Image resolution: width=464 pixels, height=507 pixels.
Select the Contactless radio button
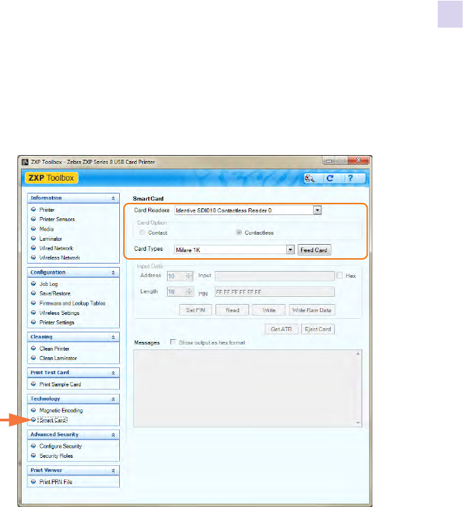click(239, 232)
